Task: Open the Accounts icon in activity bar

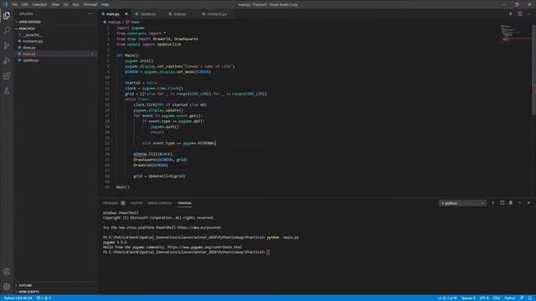Action: tap(7, 272)
